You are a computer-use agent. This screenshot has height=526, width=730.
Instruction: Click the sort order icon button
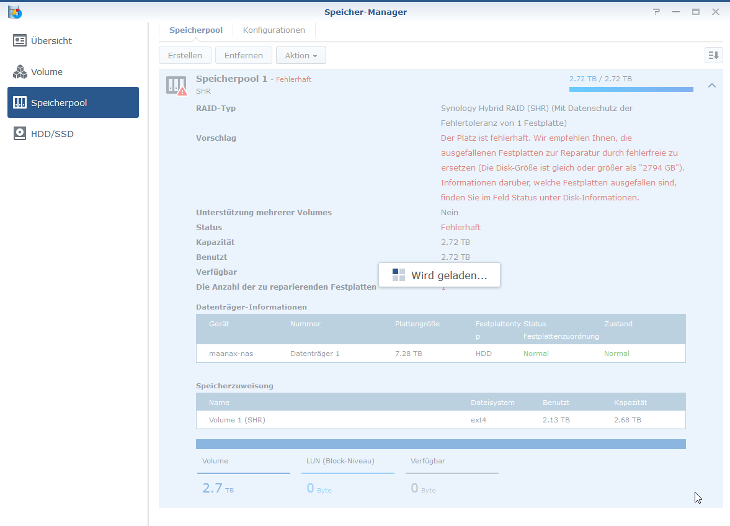click(713, 55)
